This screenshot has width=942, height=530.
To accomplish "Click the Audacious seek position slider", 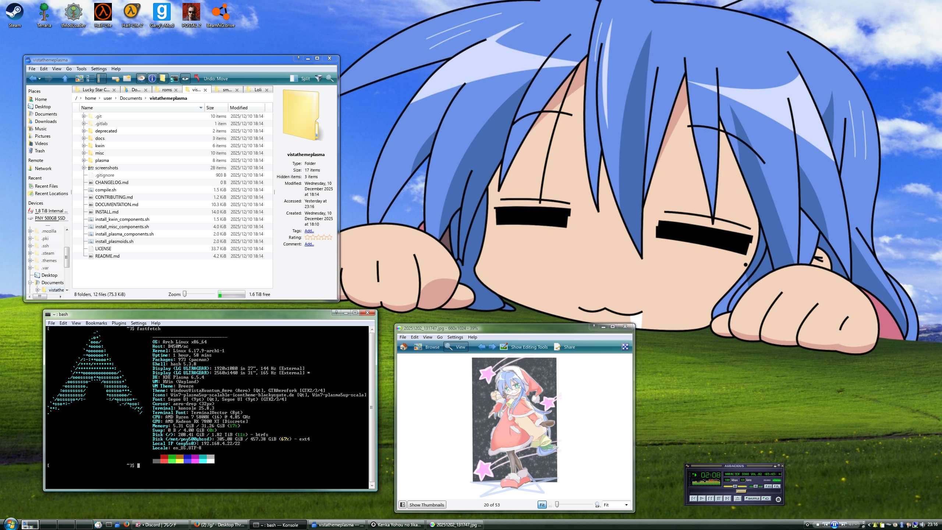I will coord(740,491).
